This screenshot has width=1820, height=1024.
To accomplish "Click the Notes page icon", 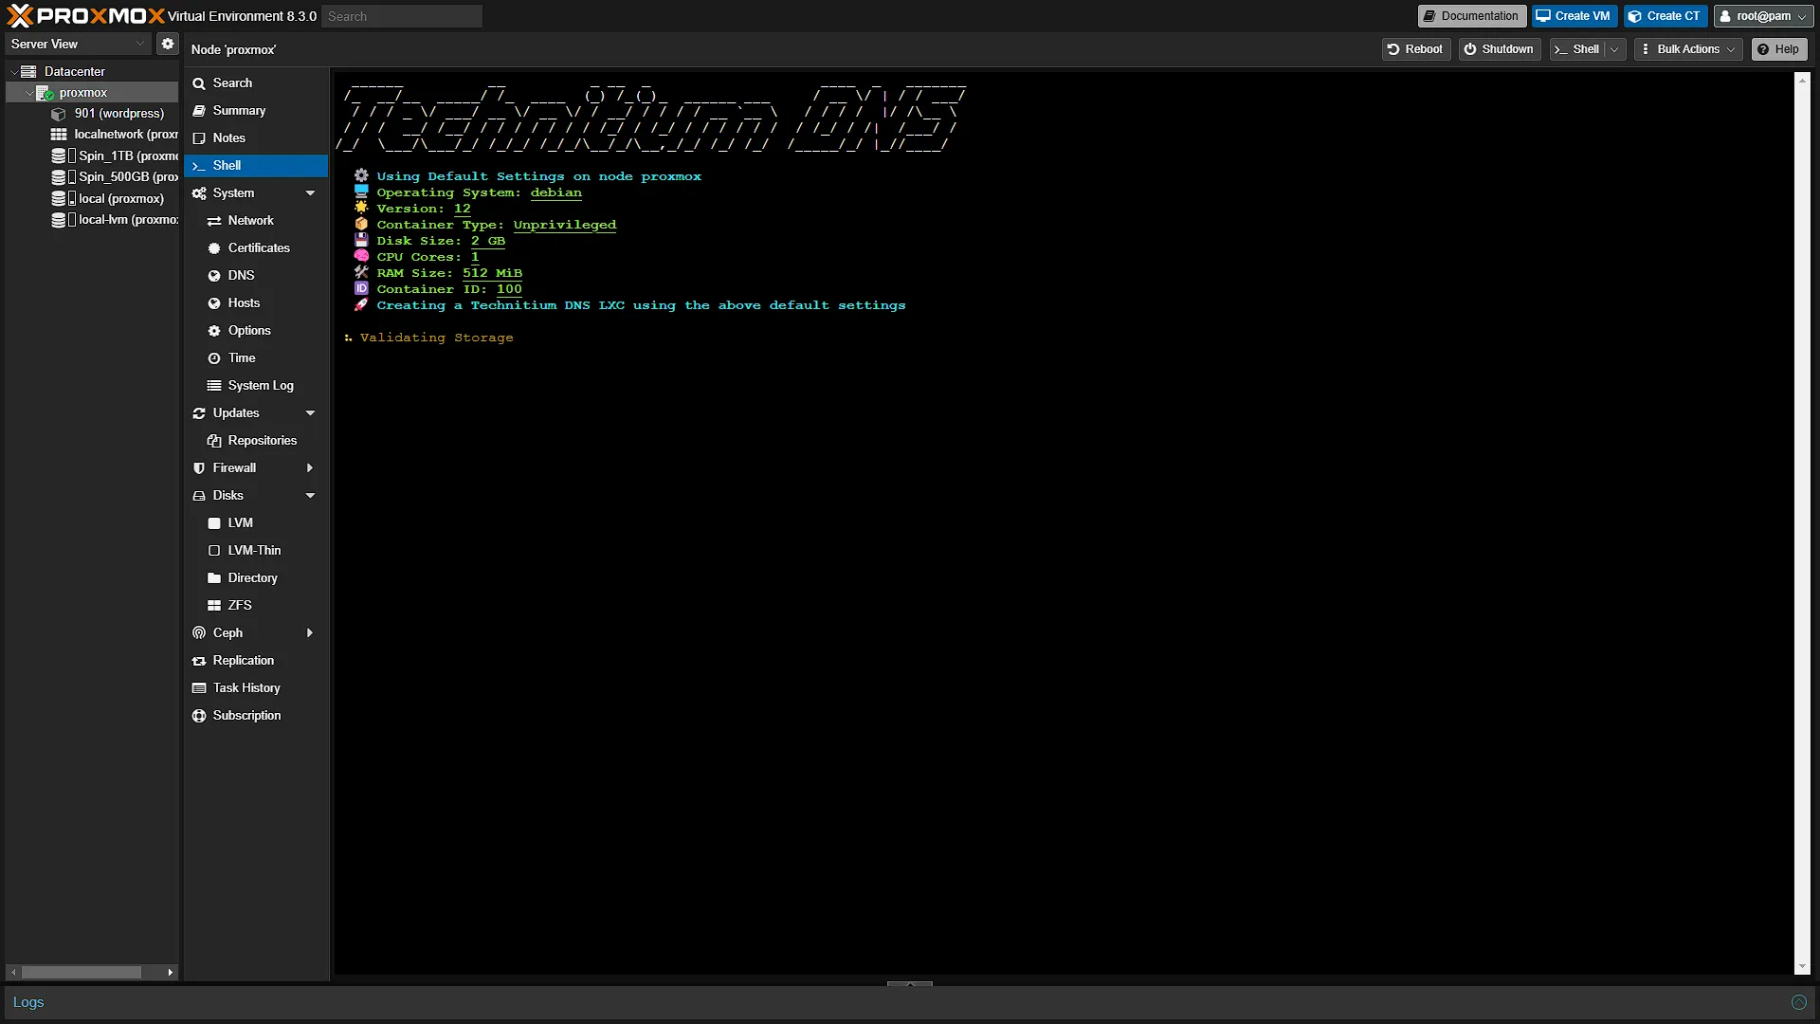I will (x=199, y=138).
